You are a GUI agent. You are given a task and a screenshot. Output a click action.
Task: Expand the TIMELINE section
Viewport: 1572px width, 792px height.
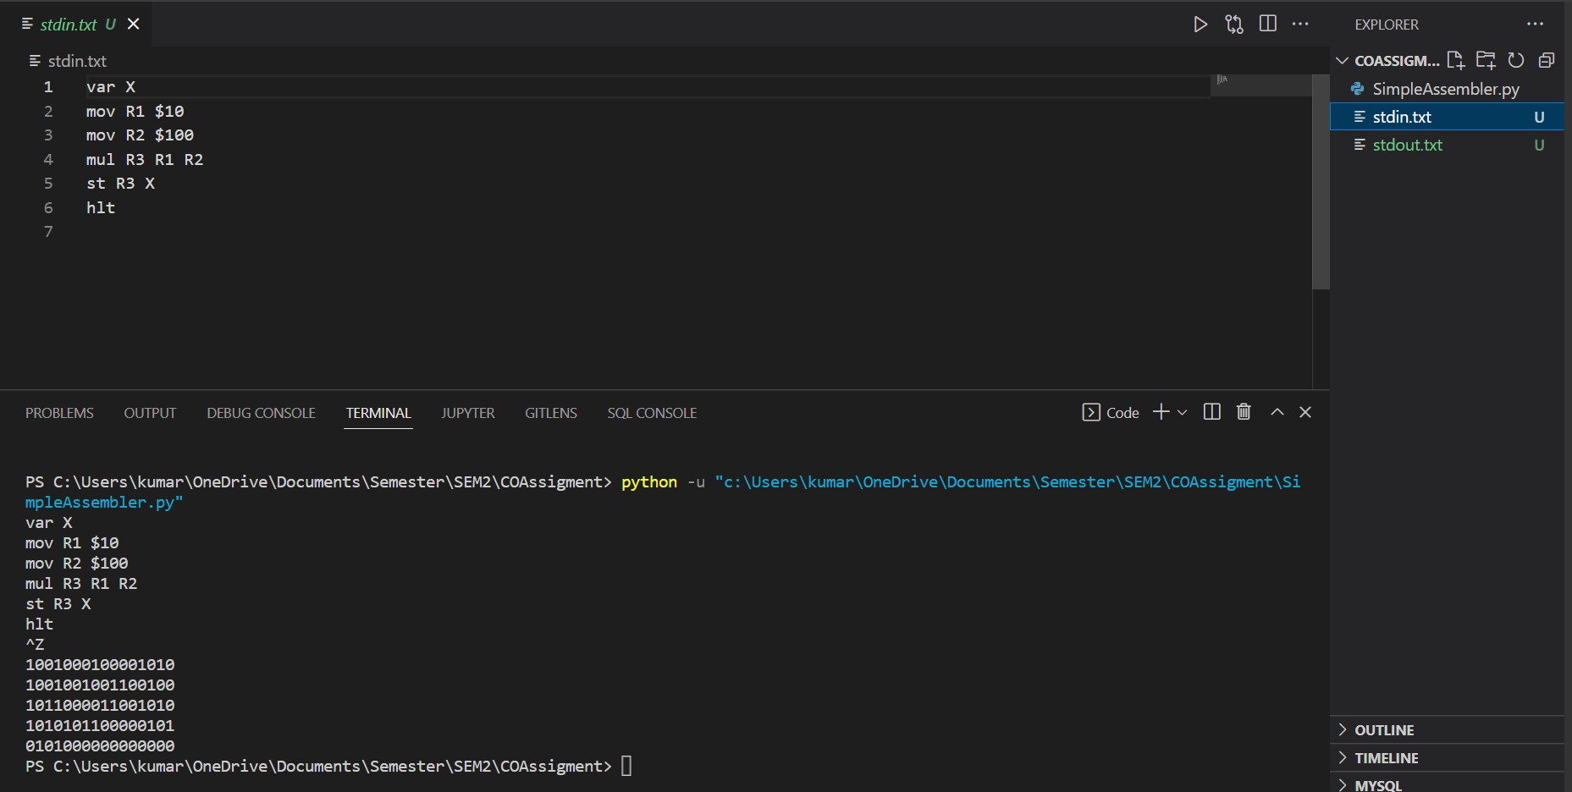(1387, 758)
